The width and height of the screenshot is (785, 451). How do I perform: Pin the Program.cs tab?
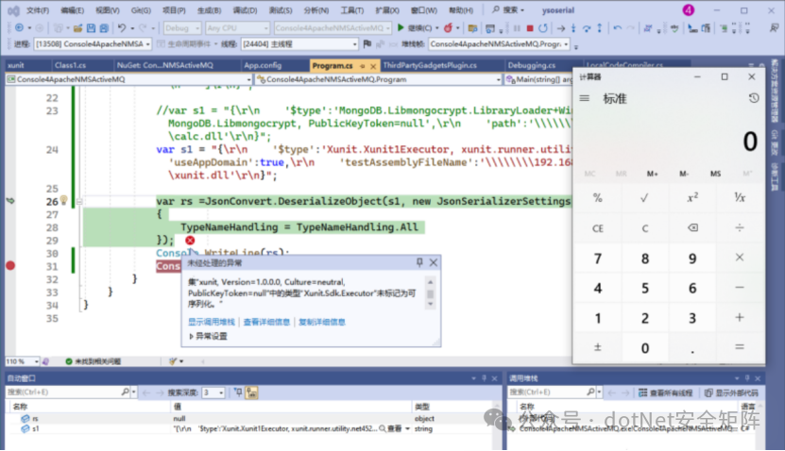click(362, 65)
